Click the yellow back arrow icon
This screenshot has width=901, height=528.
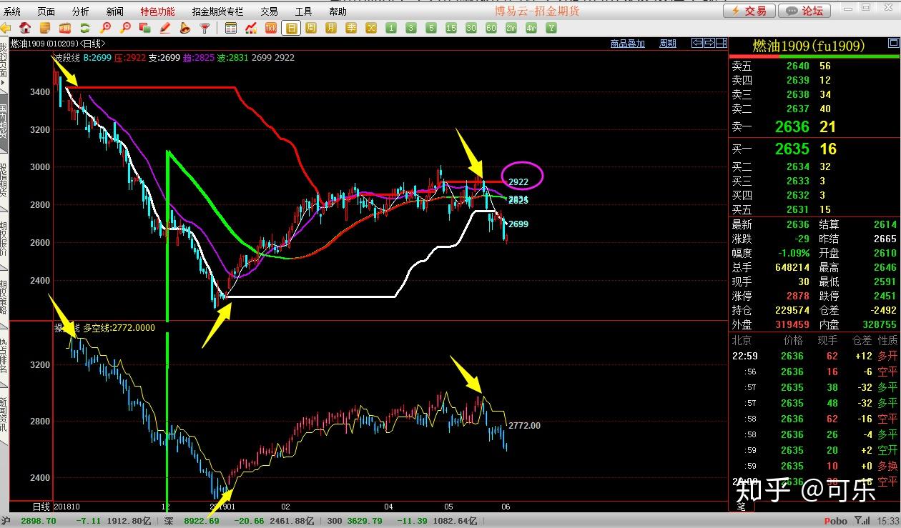(x=6, y=28)
